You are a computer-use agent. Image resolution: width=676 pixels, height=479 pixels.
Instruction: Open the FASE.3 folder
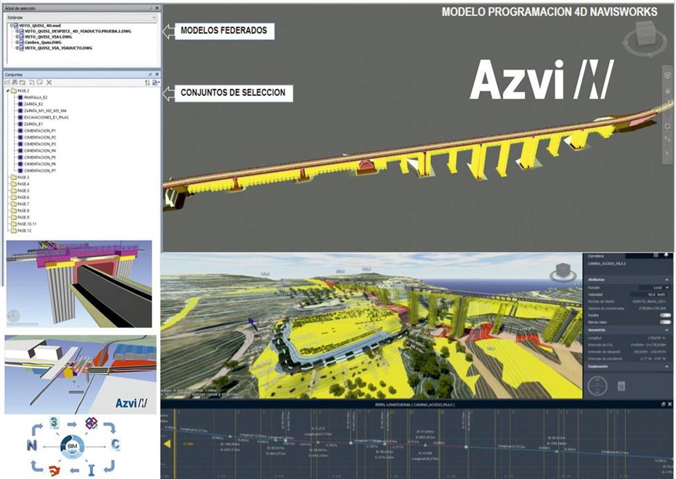[x=20, y=177]
